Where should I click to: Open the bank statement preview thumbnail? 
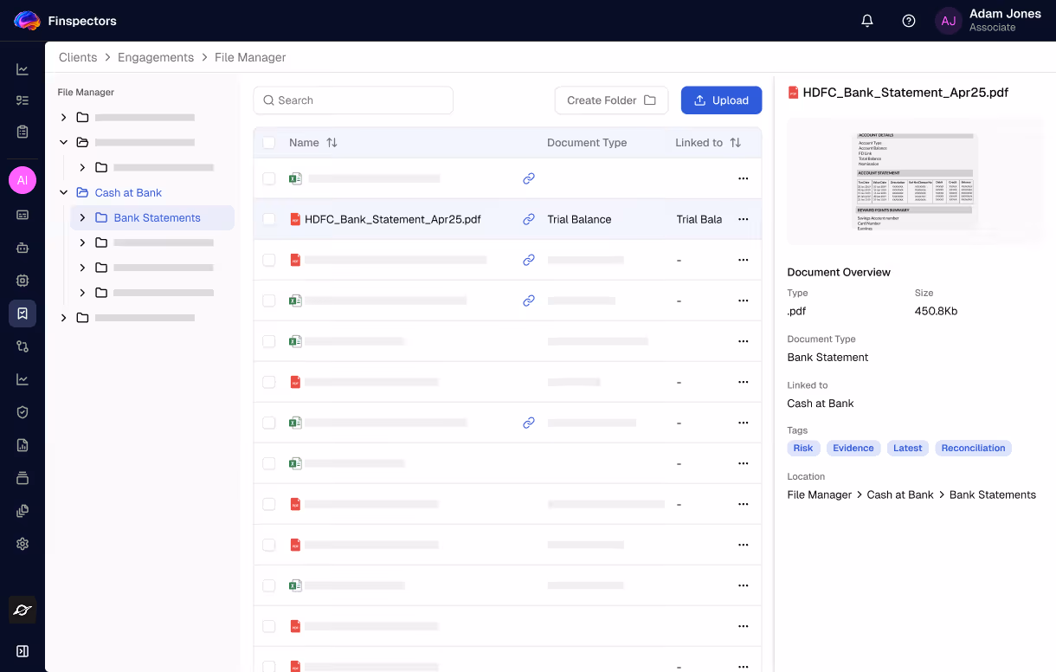(915, 181)
